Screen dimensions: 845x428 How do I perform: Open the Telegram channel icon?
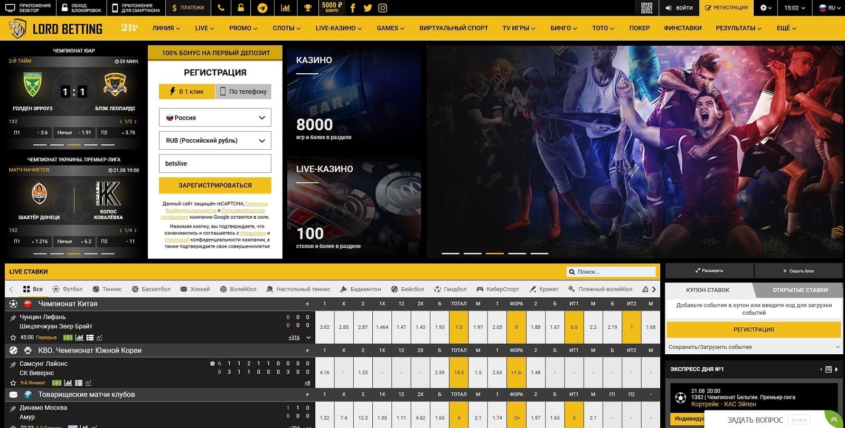(x=262, y=8)
